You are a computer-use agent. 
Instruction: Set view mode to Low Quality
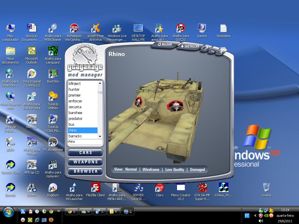[175, 169]
